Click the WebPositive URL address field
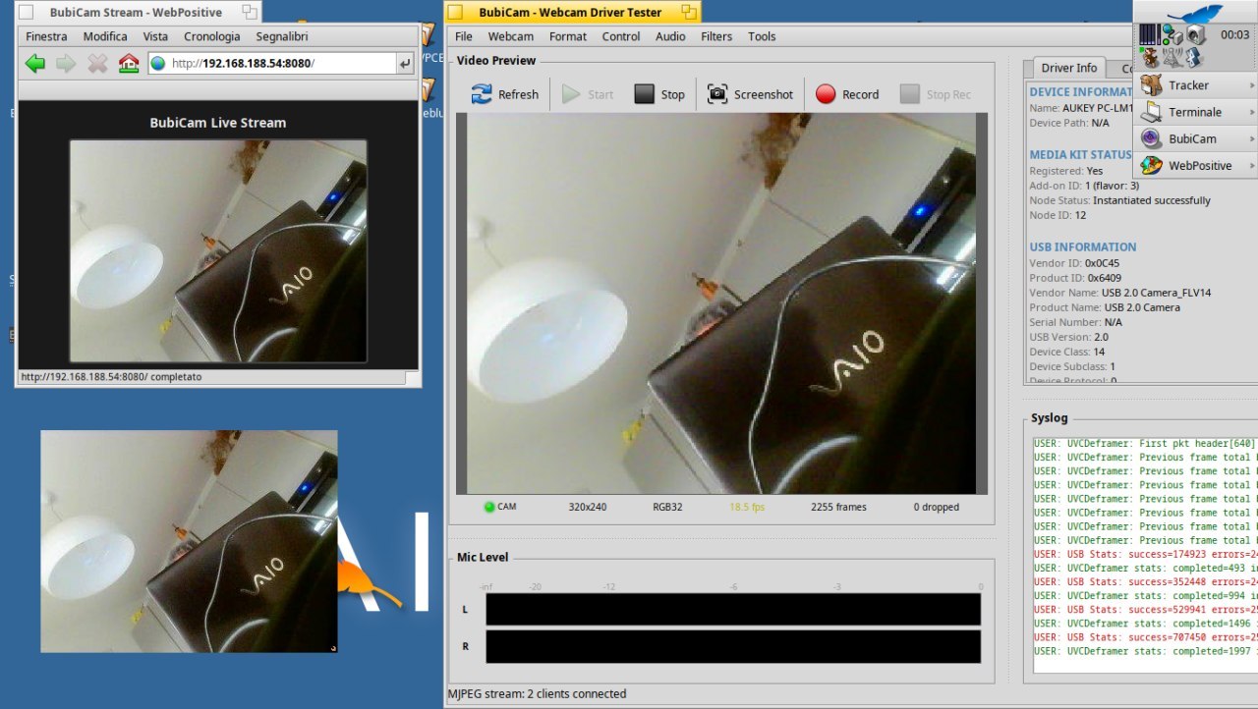This screenshot has height=709, width=1258. [283, 63]
